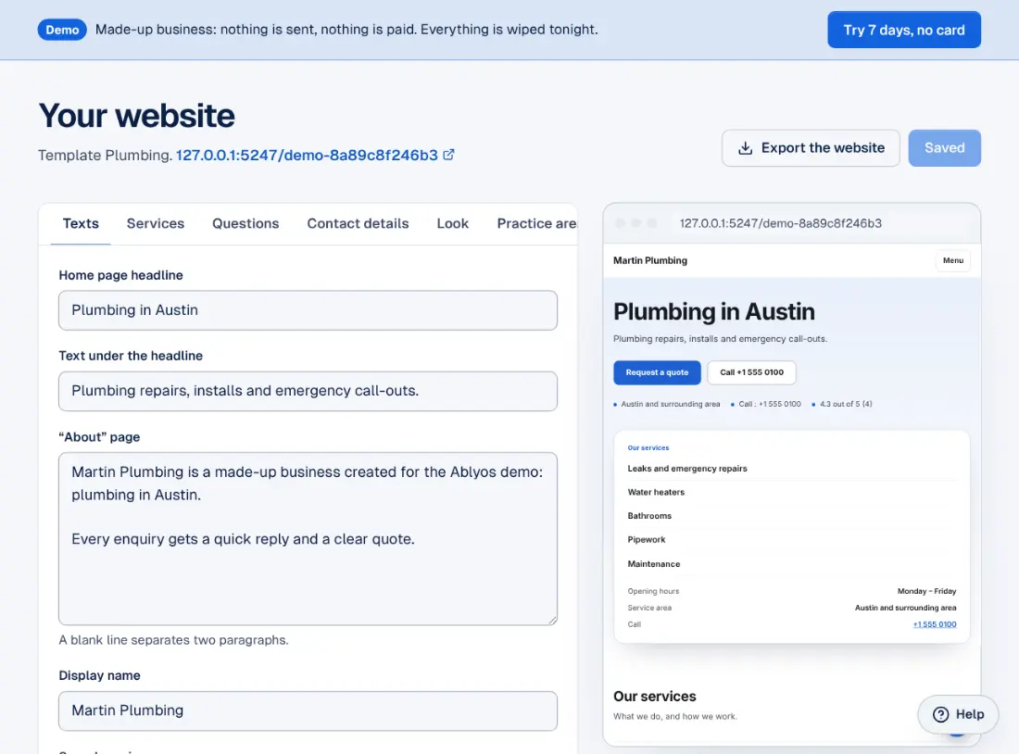Click 'Our services' heading in preview

pyautogui.click(x=654, y=697)
